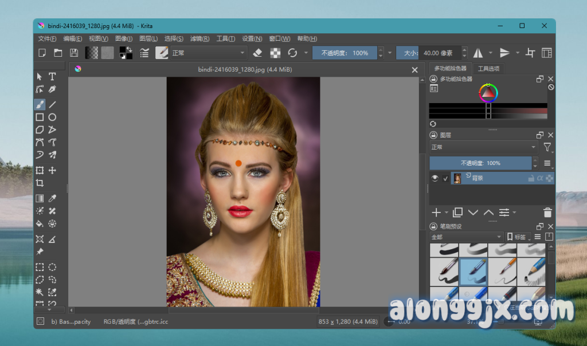The width and height of the screenshot is (587, 346).
Task: Select the Text tool in the toolbox
Action: point(52,76)
